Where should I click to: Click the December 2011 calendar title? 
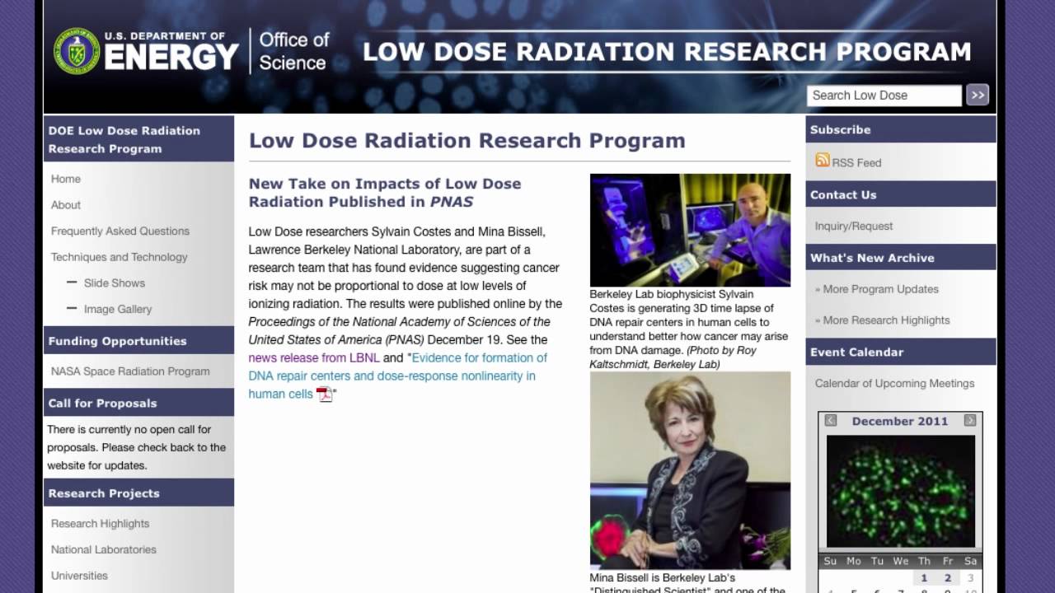[x=900, y=421]
